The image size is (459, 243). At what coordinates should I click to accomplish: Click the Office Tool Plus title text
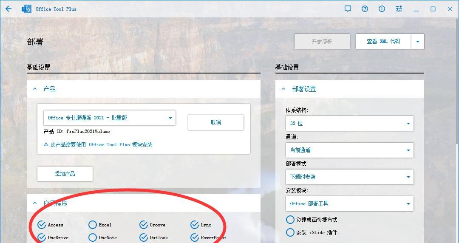(56, 9)
